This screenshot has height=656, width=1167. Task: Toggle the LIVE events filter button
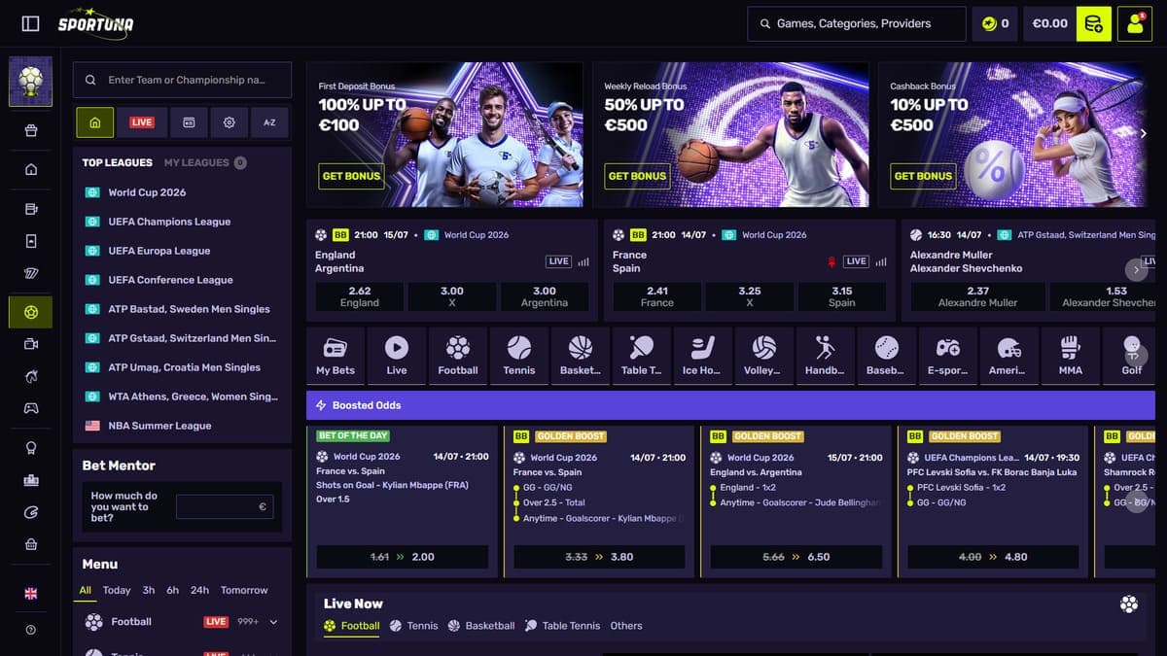(x=142, y=122)
